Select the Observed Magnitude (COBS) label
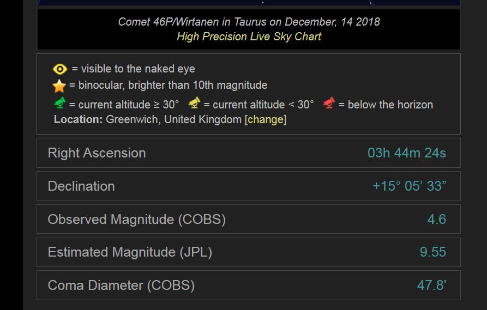487x310 pixels. (x=136, y=220)
